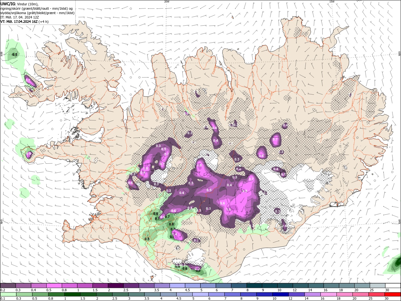
Task: Select the 25 rose-red rain scale swatch
Action: coord(377,294)
